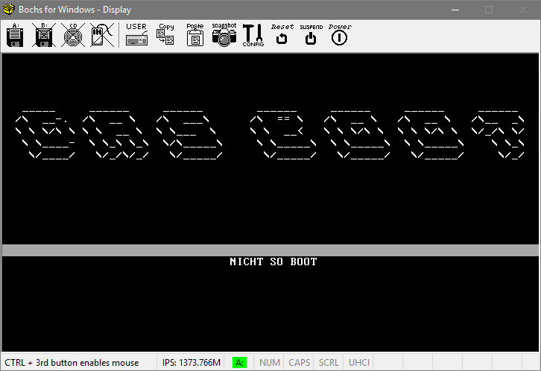This screenshot has height=371, width=541.
Task: Click the NUM status bar indicator
Action: click(270, 362)
